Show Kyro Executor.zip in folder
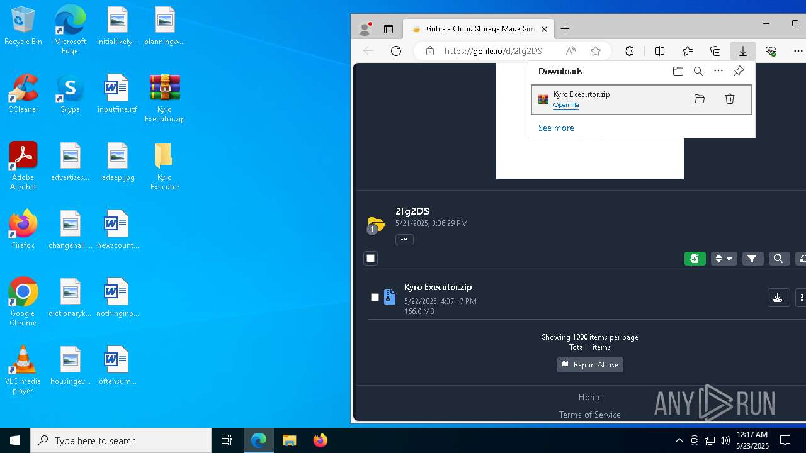The height and width of the screenshot is (453, 806). point(700,99)
